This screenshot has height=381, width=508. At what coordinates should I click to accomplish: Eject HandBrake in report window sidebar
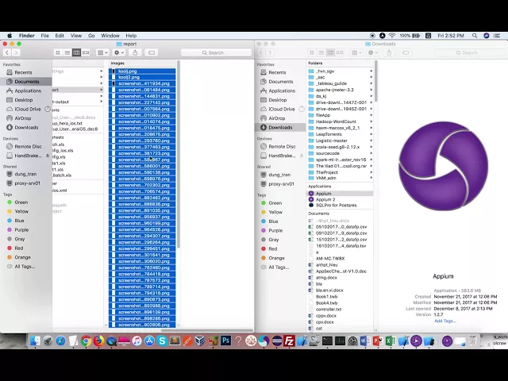point(48,156)
